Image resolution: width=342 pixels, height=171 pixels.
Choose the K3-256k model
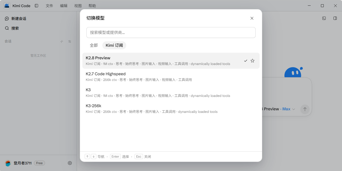coord(171,109)
